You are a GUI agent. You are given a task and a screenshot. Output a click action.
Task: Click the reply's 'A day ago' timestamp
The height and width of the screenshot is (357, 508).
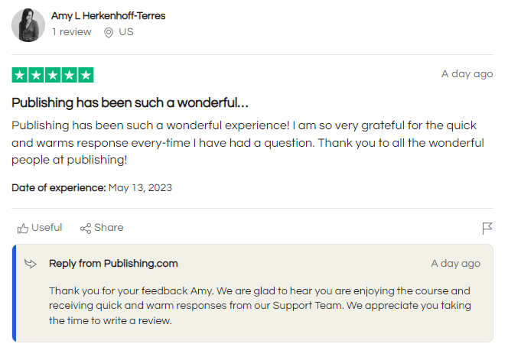[455, 264]
